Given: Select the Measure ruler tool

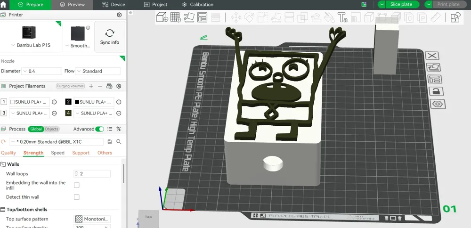Looking at the screenshot, I should pos(435,17).
